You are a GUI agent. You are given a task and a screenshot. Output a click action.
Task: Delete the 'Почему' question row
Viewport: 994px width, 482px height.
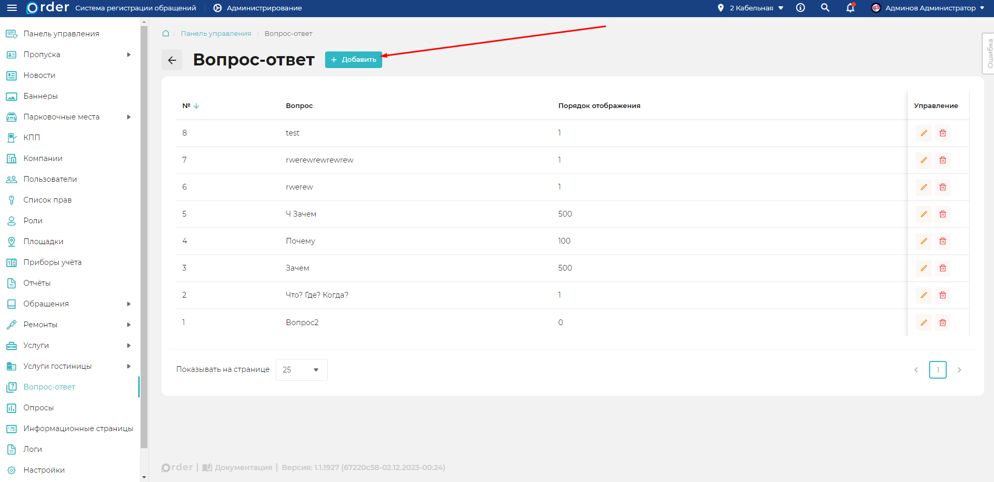[x=943, y=242]
